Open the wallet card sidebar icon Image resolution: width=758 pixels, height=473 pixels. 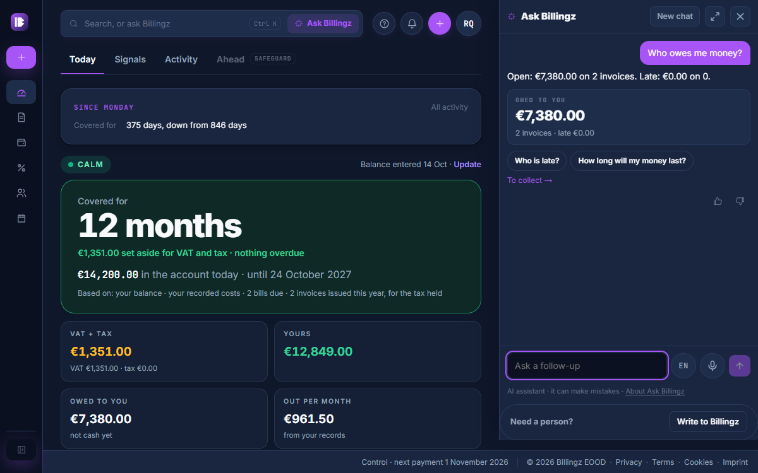point(21,143)
